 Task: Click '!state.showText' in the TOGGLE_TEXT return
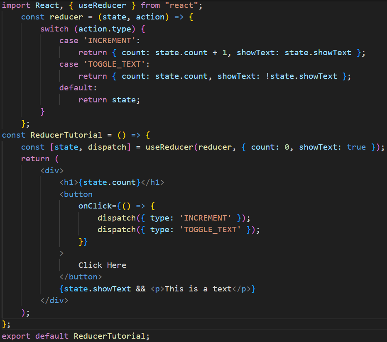[301, 76]
